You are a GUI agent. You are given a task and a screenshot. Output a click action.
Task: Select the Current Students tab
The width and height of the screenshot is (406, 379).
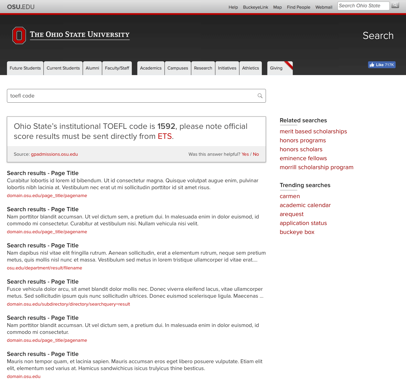63,68
